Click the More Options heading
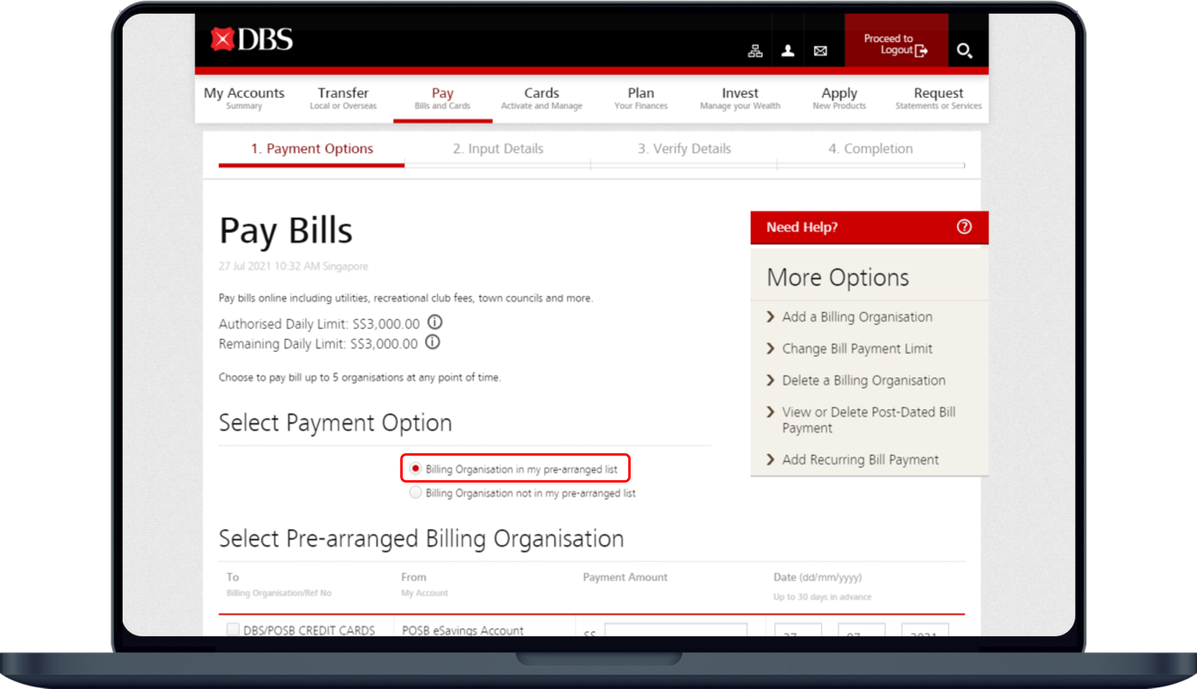This screenshot has height=689, width=1197. point(838,278)
